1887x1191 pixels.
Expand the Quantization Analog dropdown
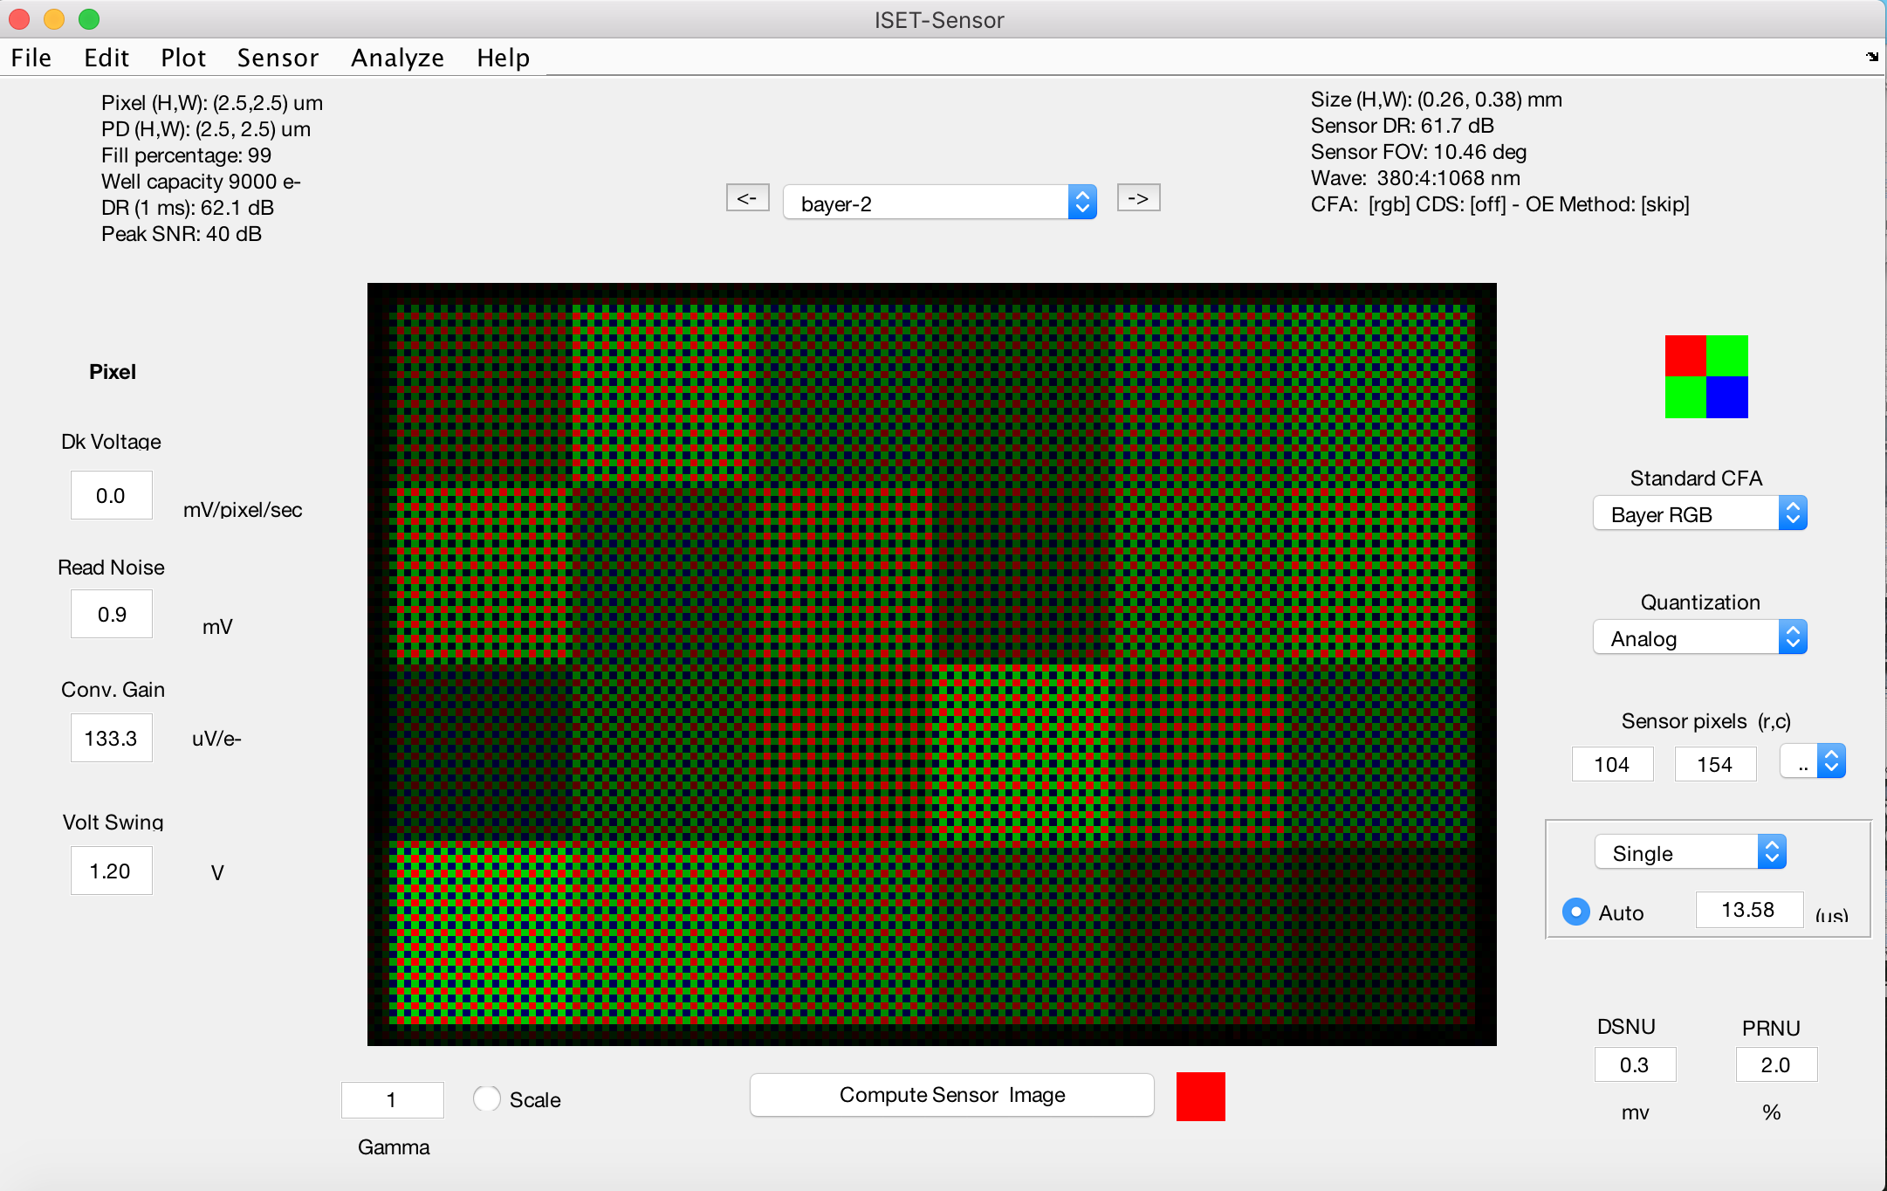1698,637
